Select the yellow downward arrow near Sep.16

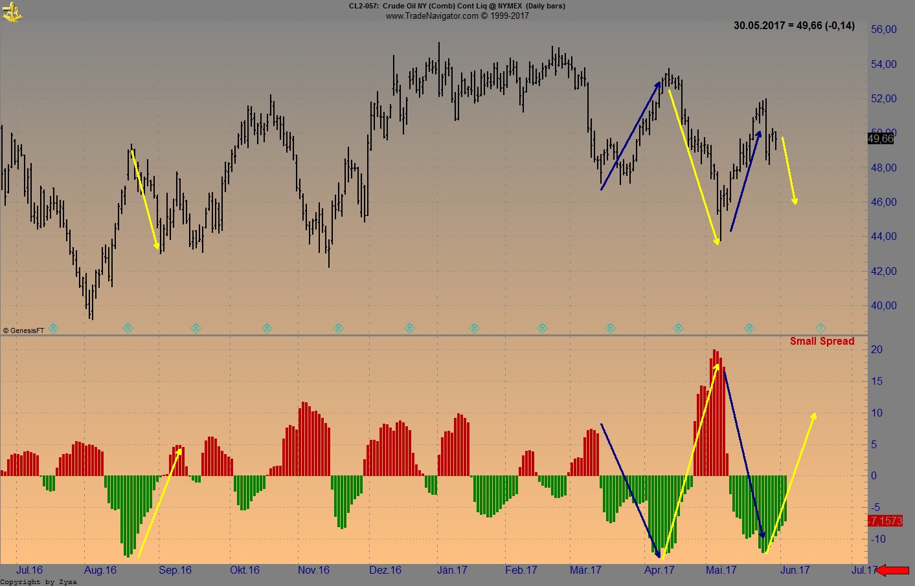pos(144,197)
